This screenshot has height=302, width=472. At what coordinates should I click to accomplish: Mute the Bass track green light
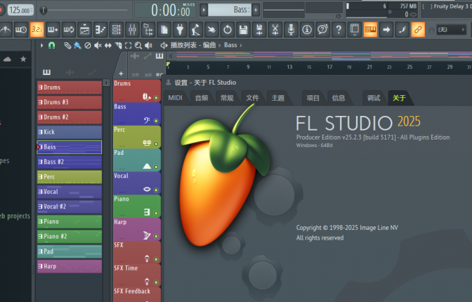coord(156,121)
